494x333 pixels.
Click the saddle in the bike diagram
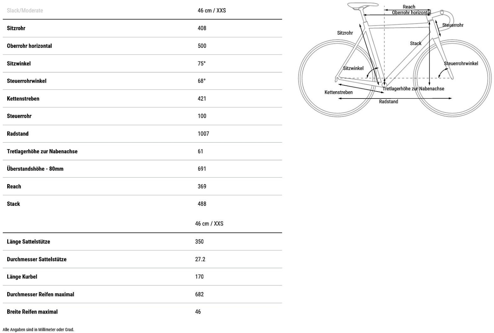pos(362,5)
